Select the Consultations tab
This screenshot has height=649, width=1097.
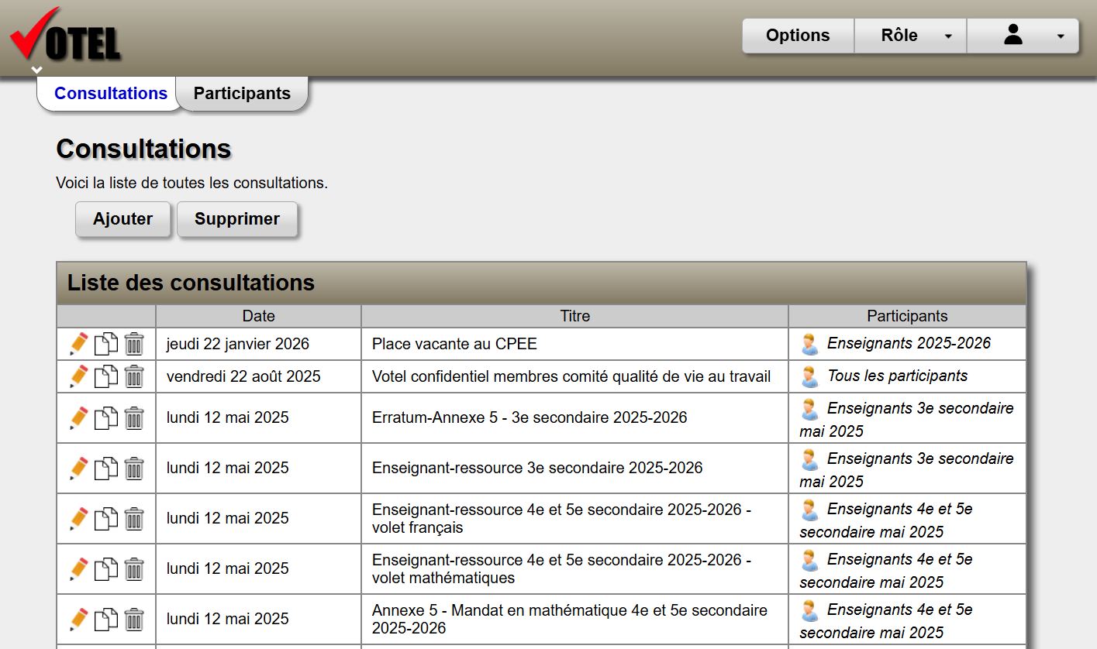click(111, 94)
